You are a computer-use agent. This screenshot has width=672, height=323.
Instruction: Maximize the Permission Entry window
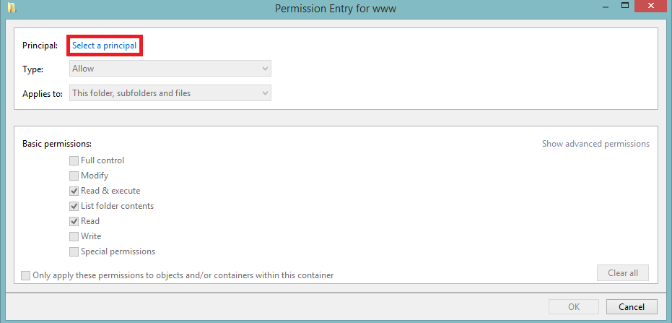click(x=625, y=6)
